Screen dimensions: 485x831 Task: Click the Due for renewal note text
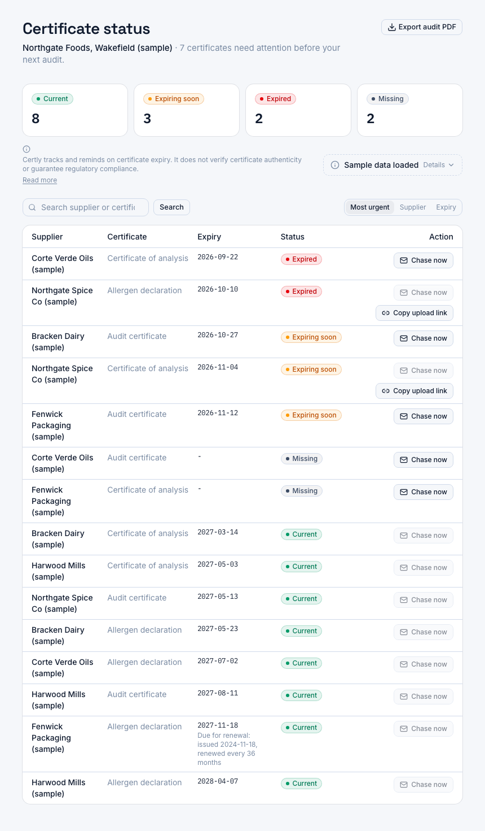[227, 749]
